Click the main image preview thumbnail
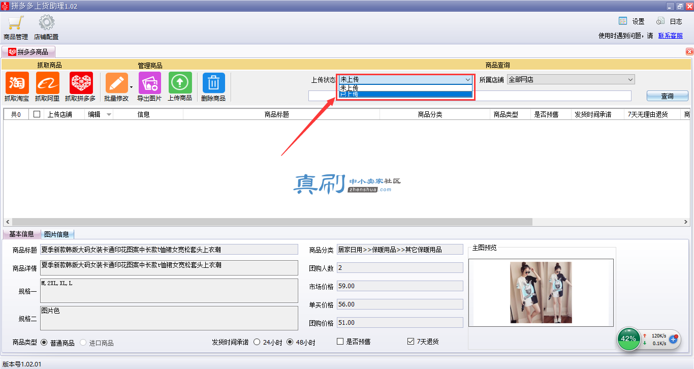 tap(541, 292)
